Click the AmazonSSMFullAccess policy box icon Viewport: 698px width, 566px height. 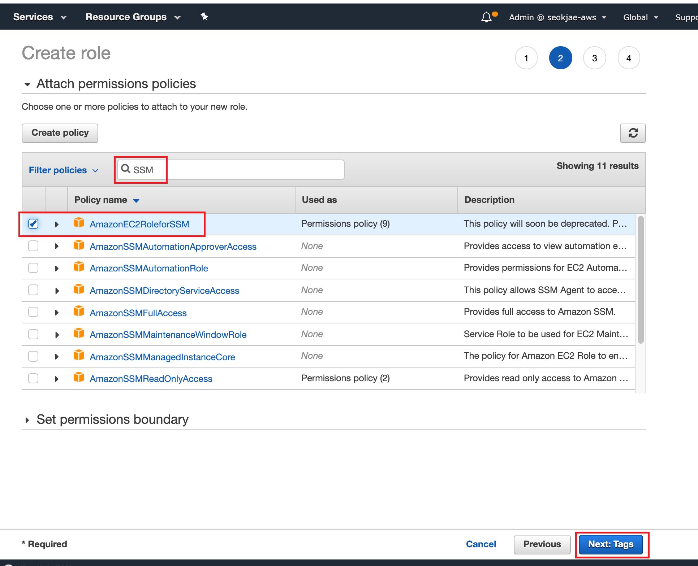(79, 312)
